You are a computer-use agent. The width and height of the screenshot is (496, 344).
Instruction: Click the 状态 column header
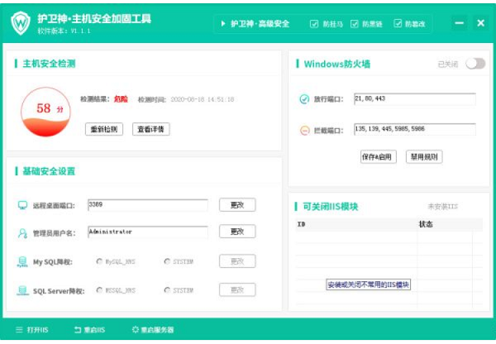click(x=426, y=224)
